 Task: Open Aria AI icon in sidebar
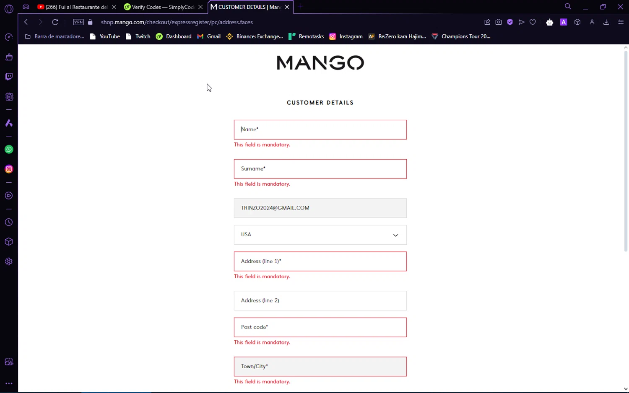(9, 123)
